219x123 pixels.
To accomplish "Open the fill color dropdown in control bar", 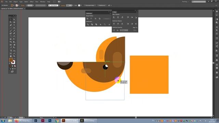I will [14, 5].
